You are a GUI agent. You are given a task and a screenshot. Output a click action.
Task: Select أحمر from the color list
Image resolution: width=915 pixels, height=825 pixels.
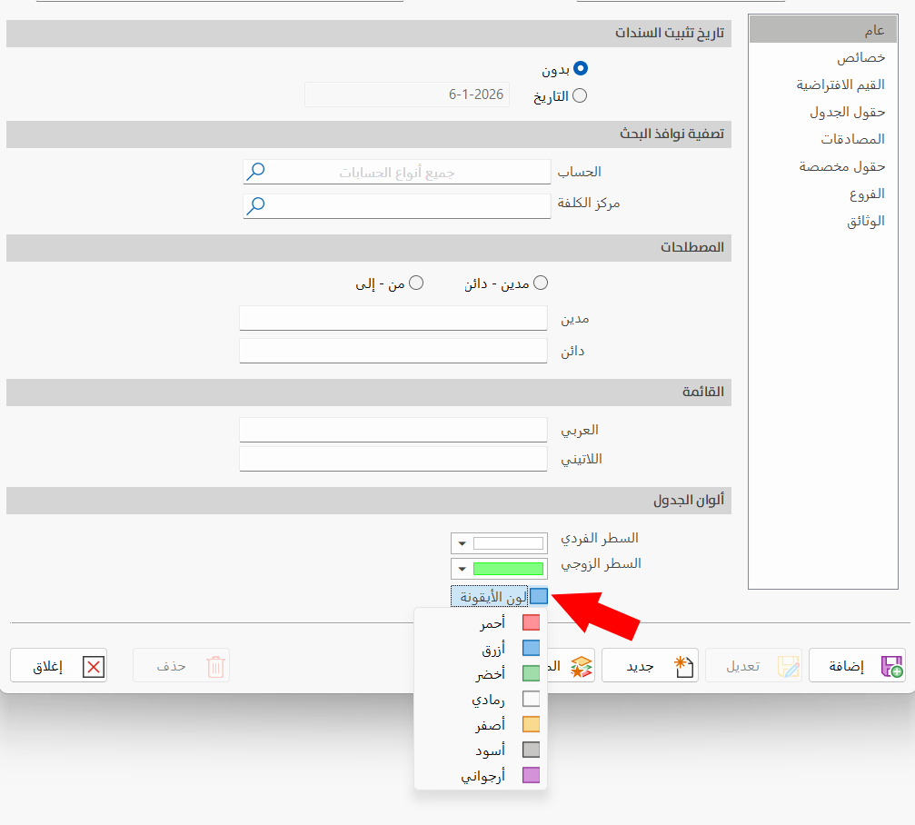[481, 622]
